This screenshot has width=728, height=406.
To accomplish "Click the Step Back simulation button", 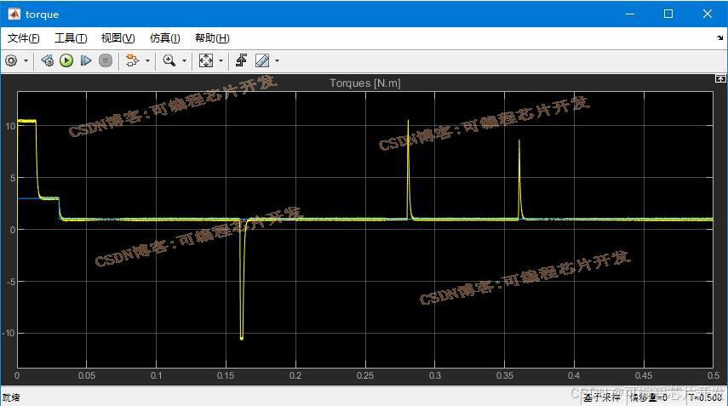I will (48, 60).
